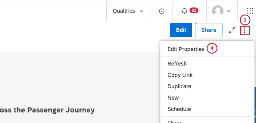256x123 pixels.
Task: Click the help info icon
Action: (162, 11)
